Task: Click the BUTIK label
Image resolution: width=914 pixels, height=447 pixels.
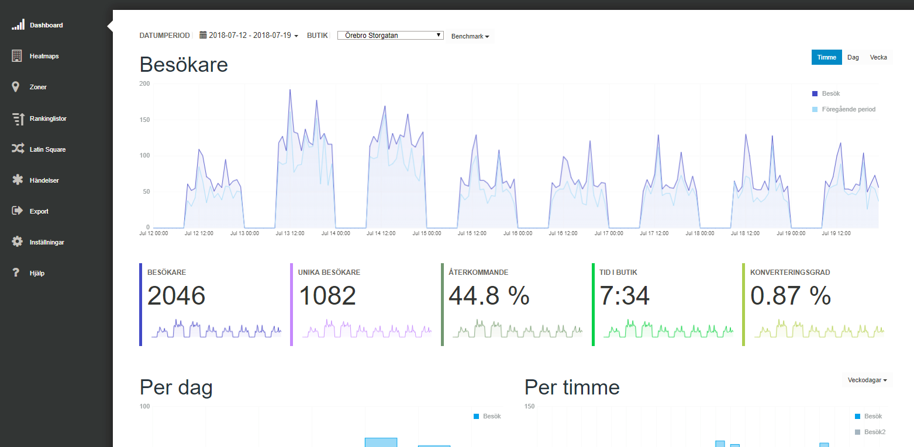Action: 317,36
